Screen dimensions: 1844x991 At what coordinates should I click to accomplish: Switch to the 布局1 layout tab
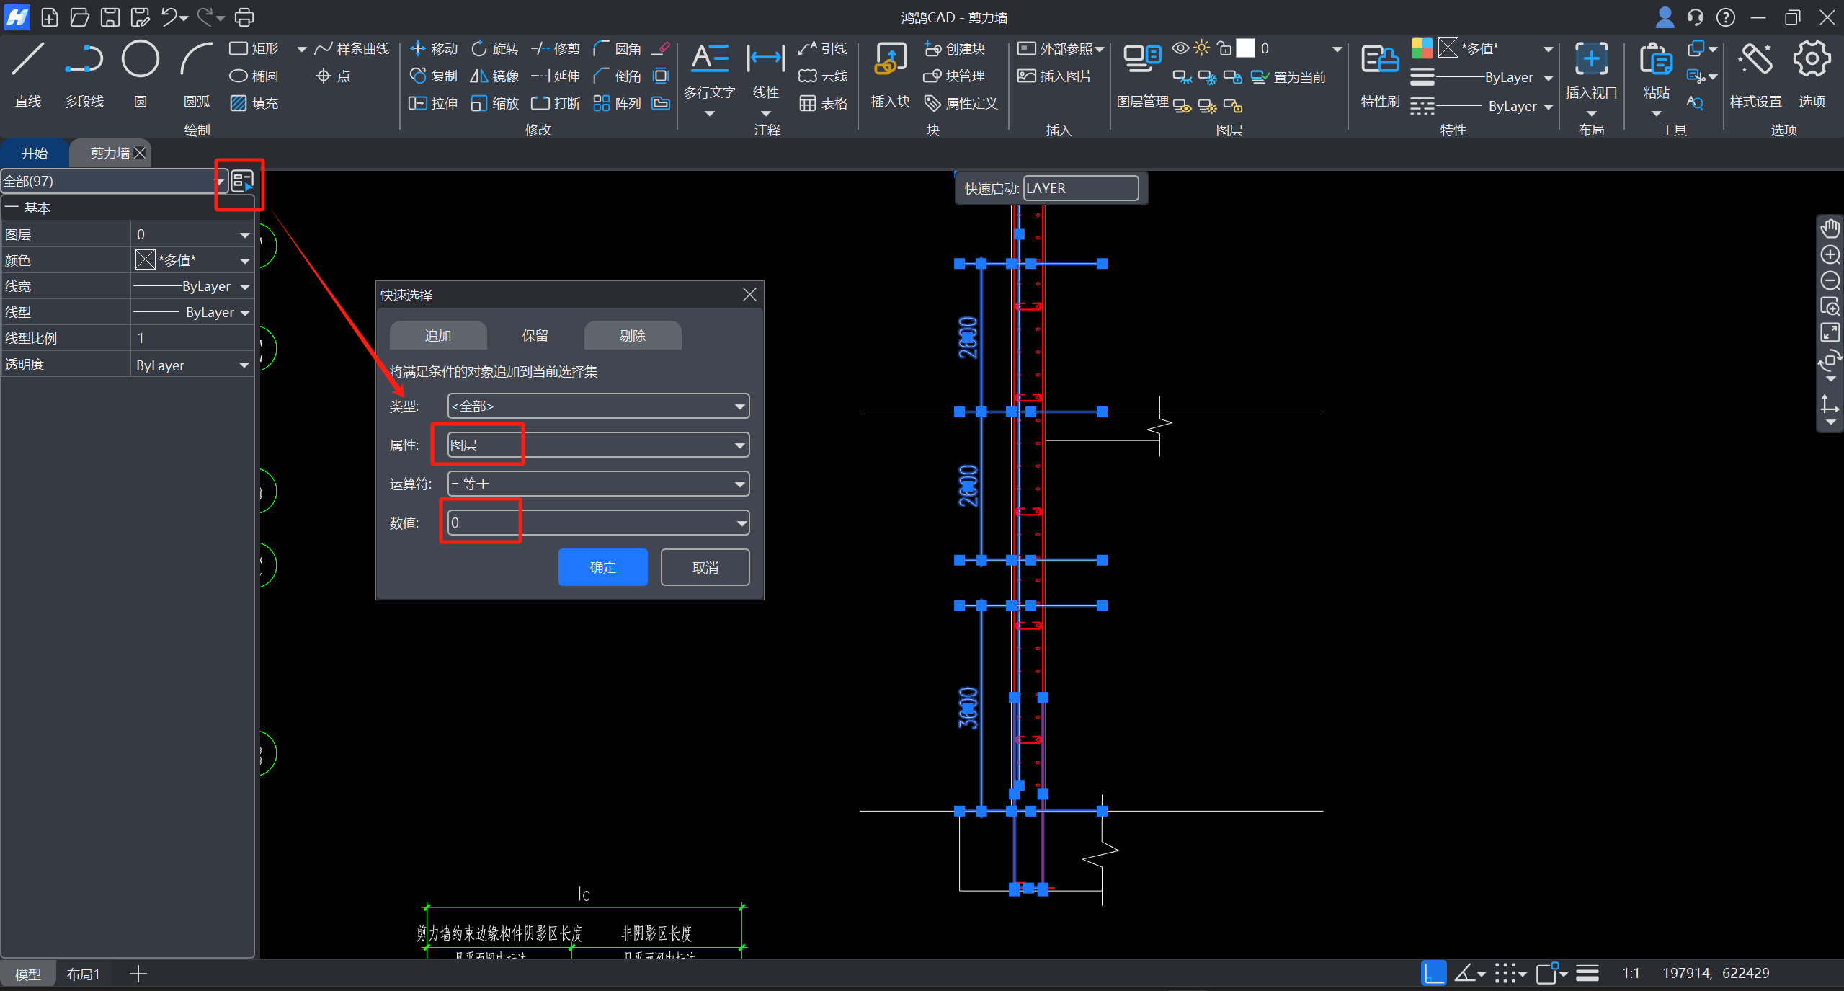83,974
